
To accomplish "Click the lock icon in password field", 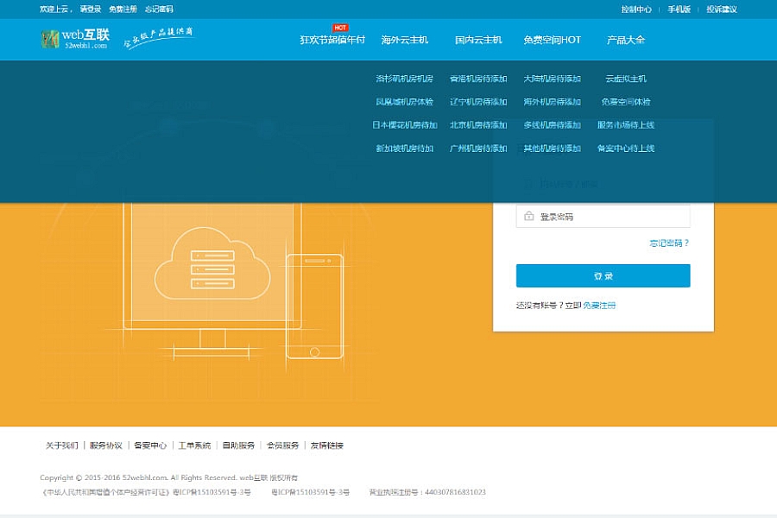I will coord(528,217).
